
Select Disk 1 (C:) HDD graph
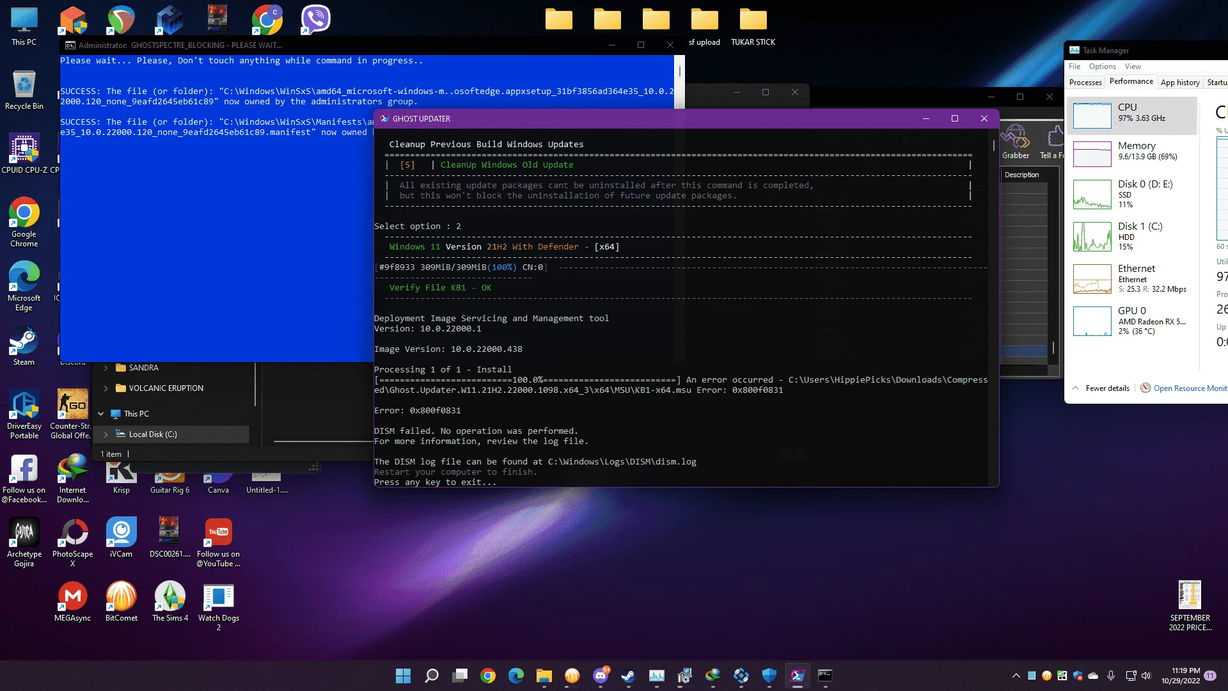point(1132,236)
